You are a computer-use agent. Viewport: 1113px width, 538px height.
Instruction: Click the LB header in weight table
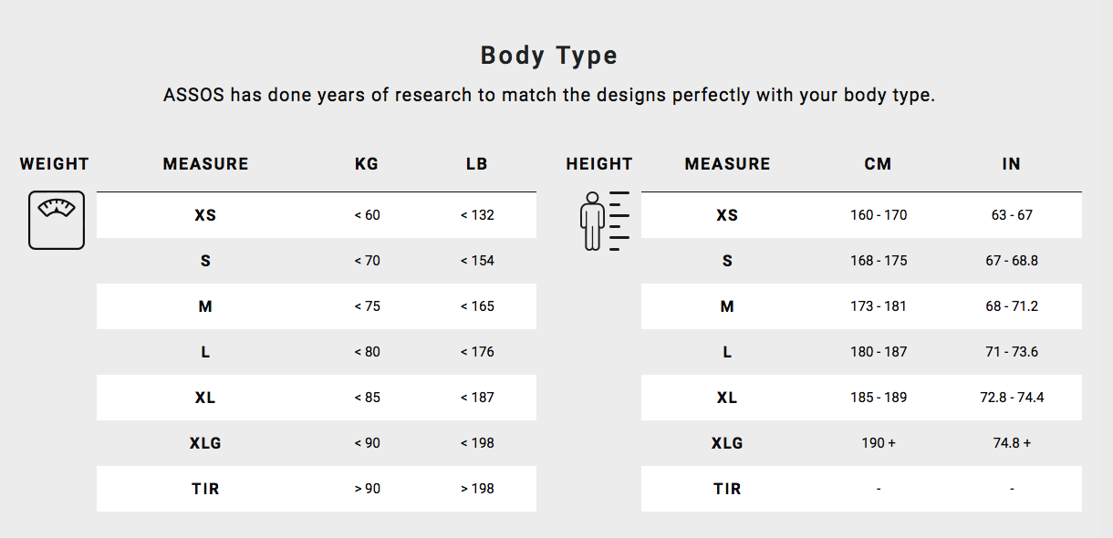point(477,164)
